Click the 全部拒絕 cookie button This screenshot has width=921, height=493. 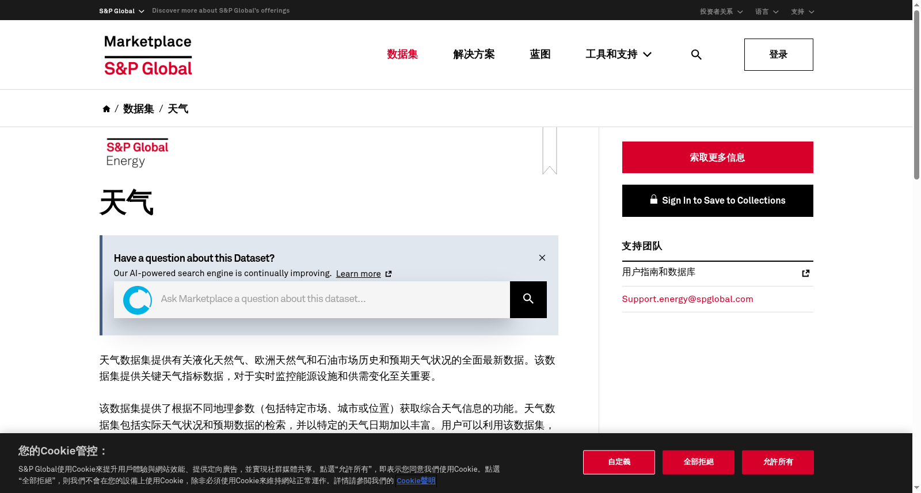(698, 462)
